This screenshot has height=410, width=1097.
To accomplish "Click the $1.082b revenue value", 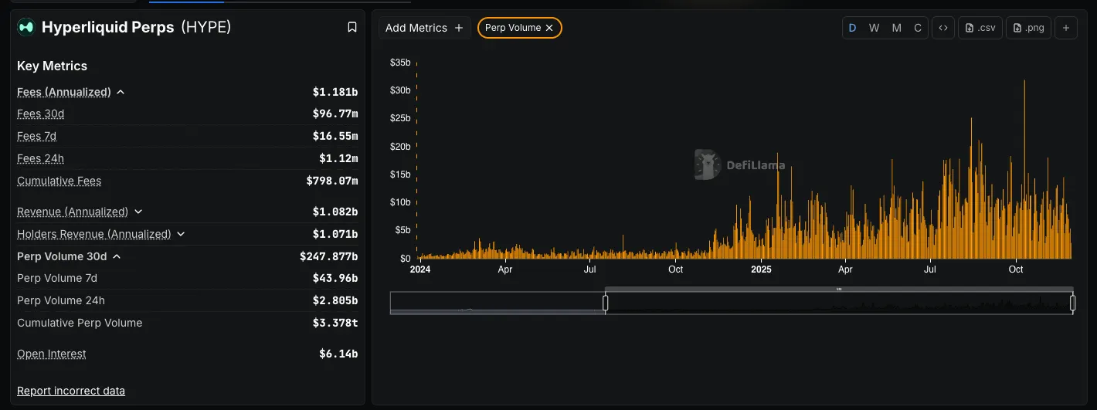I will click(x=335, y=212).
